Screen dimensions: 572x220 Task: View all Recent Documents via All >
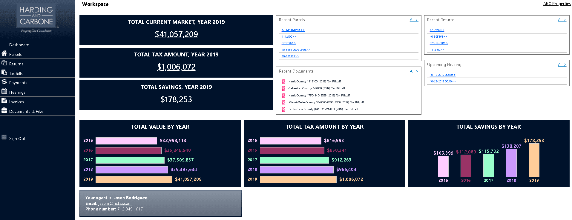414,71
